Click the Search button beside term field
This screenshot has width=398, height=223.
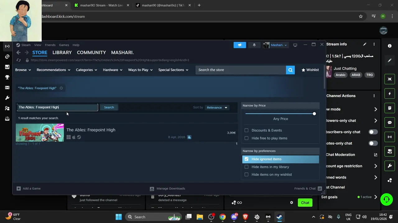click(109, 107)
